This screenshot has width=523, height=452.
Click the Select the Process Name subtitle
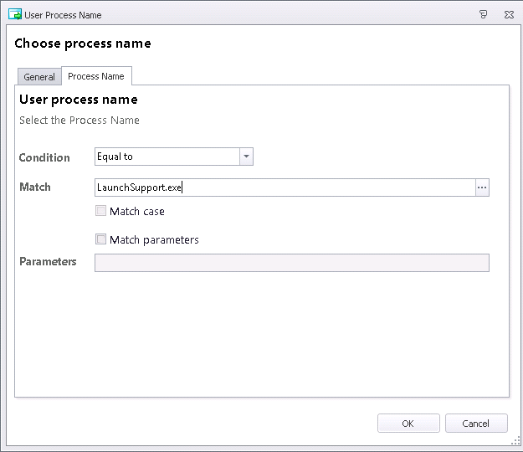point(79,120)
